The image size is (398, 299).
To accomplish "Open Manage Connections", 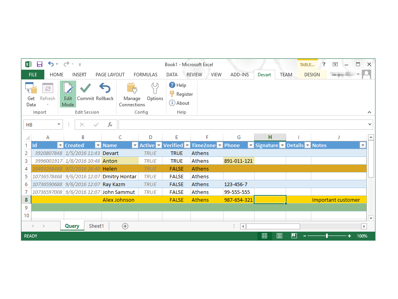I will pos(132,95).
